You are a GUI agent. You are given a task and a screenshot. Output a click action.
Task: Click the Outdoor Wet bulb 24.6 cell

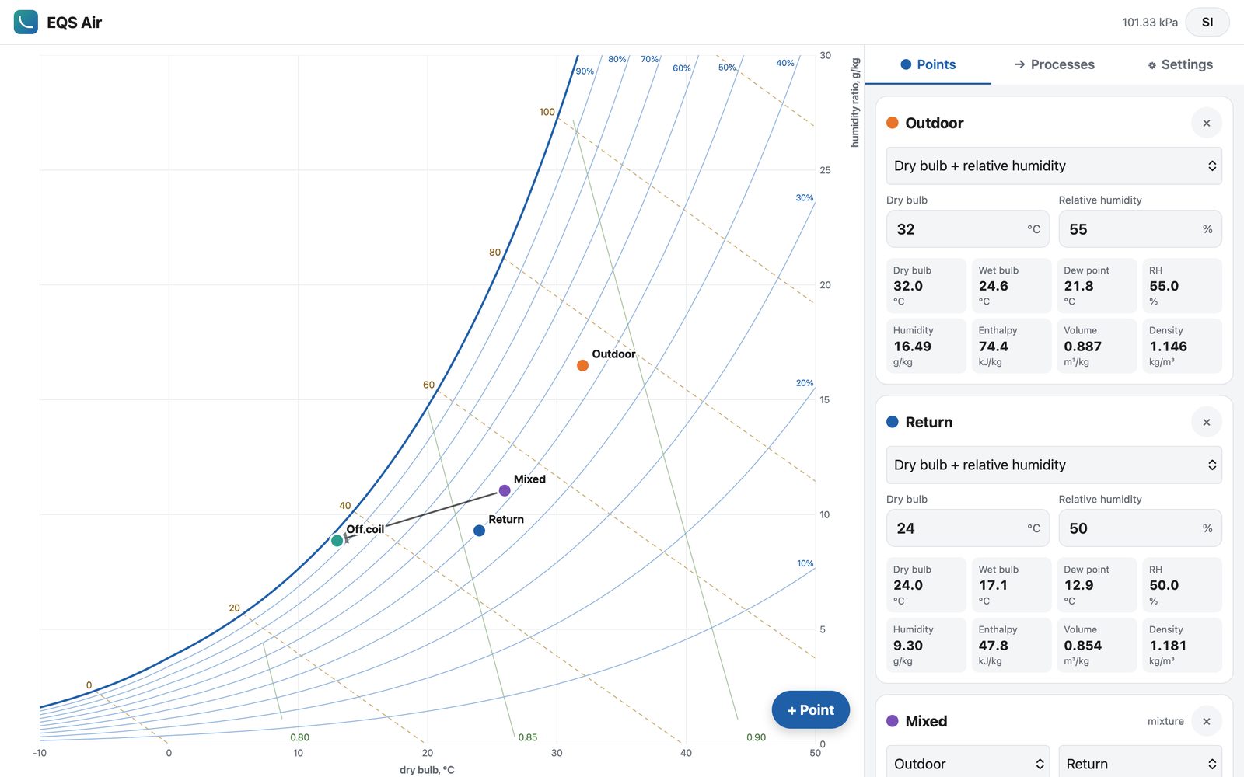click(1012, 286)
